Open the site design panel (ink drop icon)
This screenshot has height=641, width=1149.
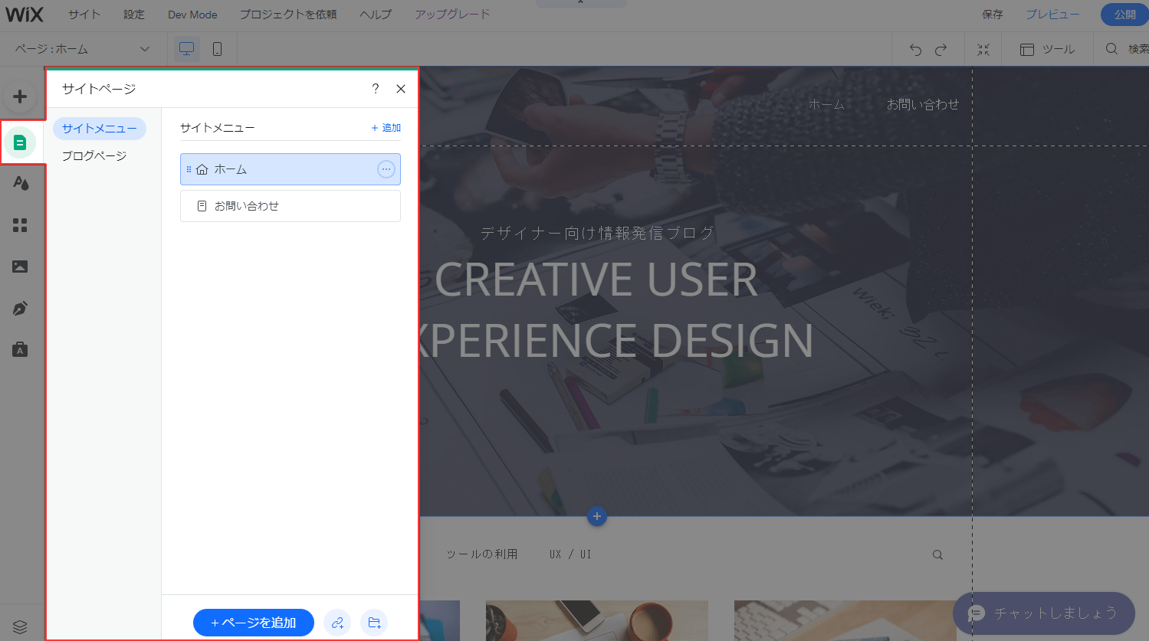pos(21,183)
